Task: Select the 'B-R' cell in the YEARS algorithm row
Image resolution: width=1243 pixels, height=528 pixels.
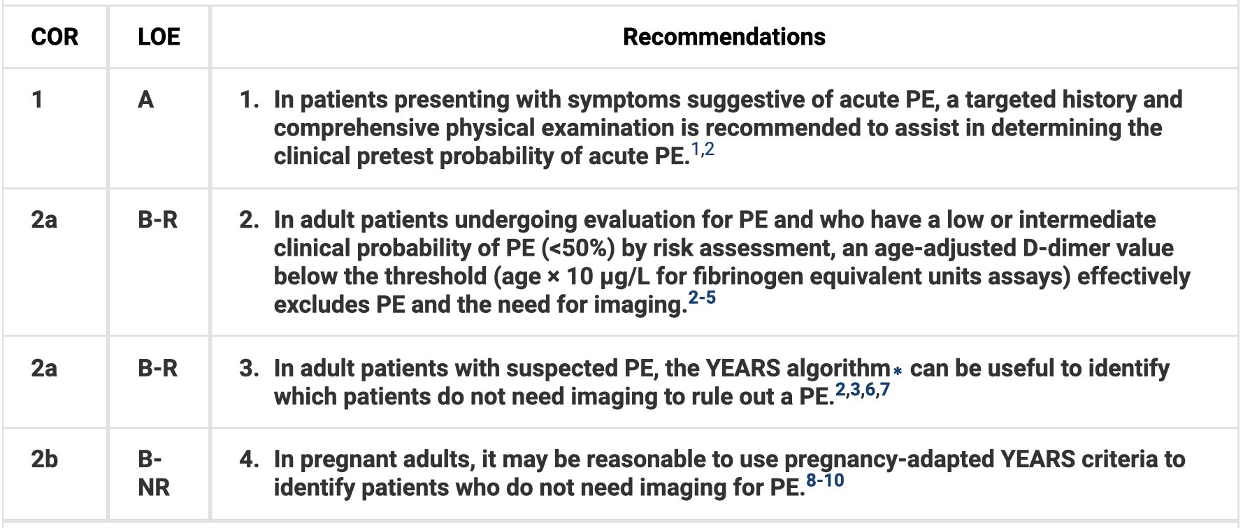Action: pos(157,368)
